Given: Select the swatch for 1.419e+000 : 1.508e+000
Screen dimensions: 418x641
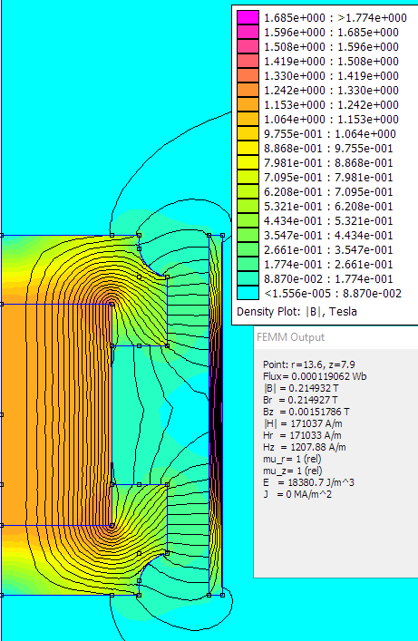Looking at the screenshot, I should (x=248, y=61).
